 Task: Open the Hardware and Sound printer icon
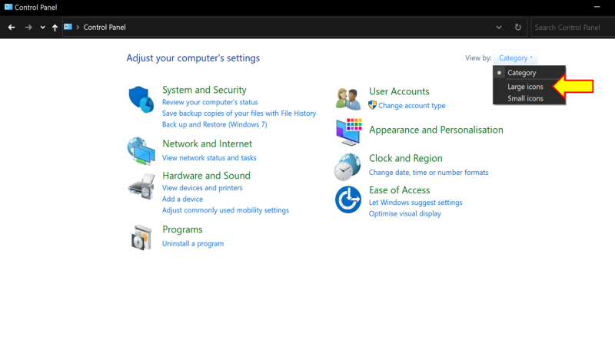click(141, 186)
